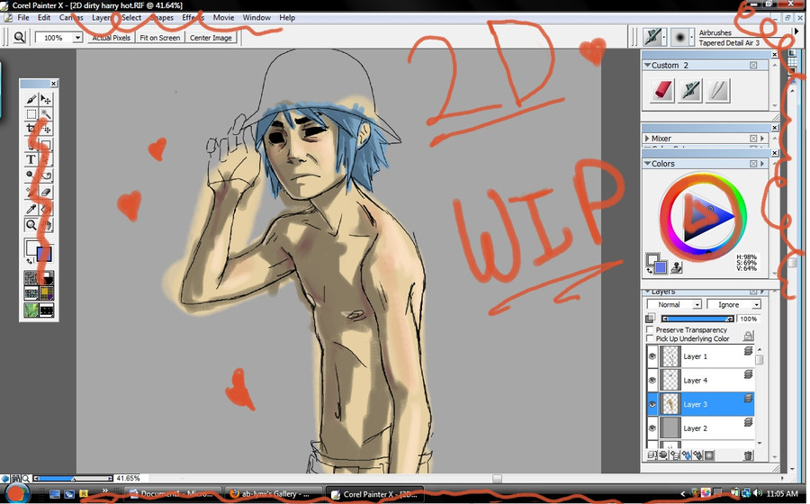This screenshot has height=504, width=810.
Task: Click the Layer Commands icon at panel bottom
Action: tap(652, 455)
